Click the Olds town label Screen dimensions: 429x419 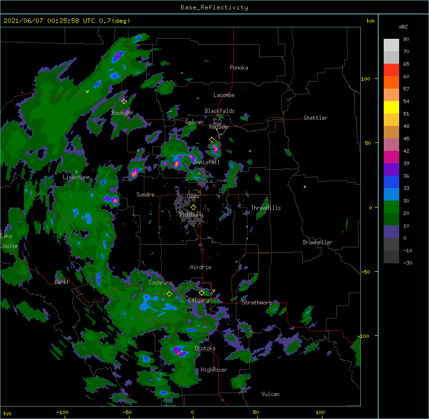193,196
